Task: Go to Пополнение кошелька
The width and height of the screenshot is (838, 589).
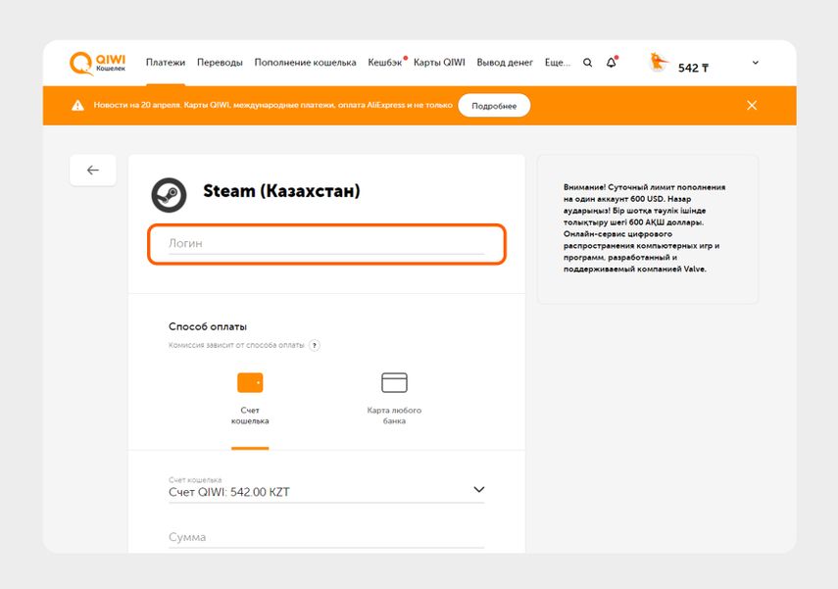Action: point(305,63)
